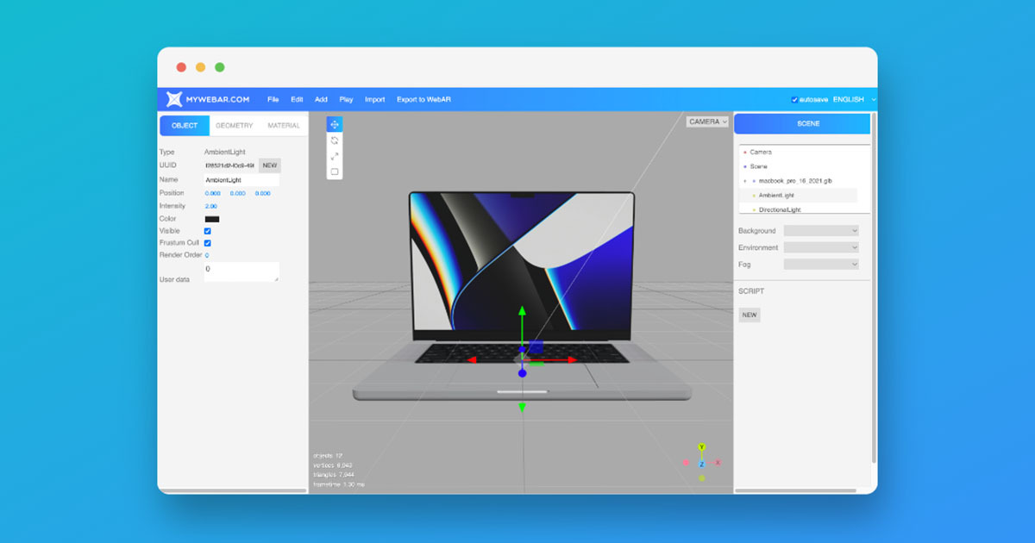Screen dimensions: 1035x543
Task: Open the File menu
Action: pos(273,100)
